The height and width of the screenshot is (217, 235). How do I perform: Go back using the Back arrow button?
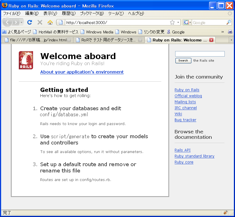(7, 22)
